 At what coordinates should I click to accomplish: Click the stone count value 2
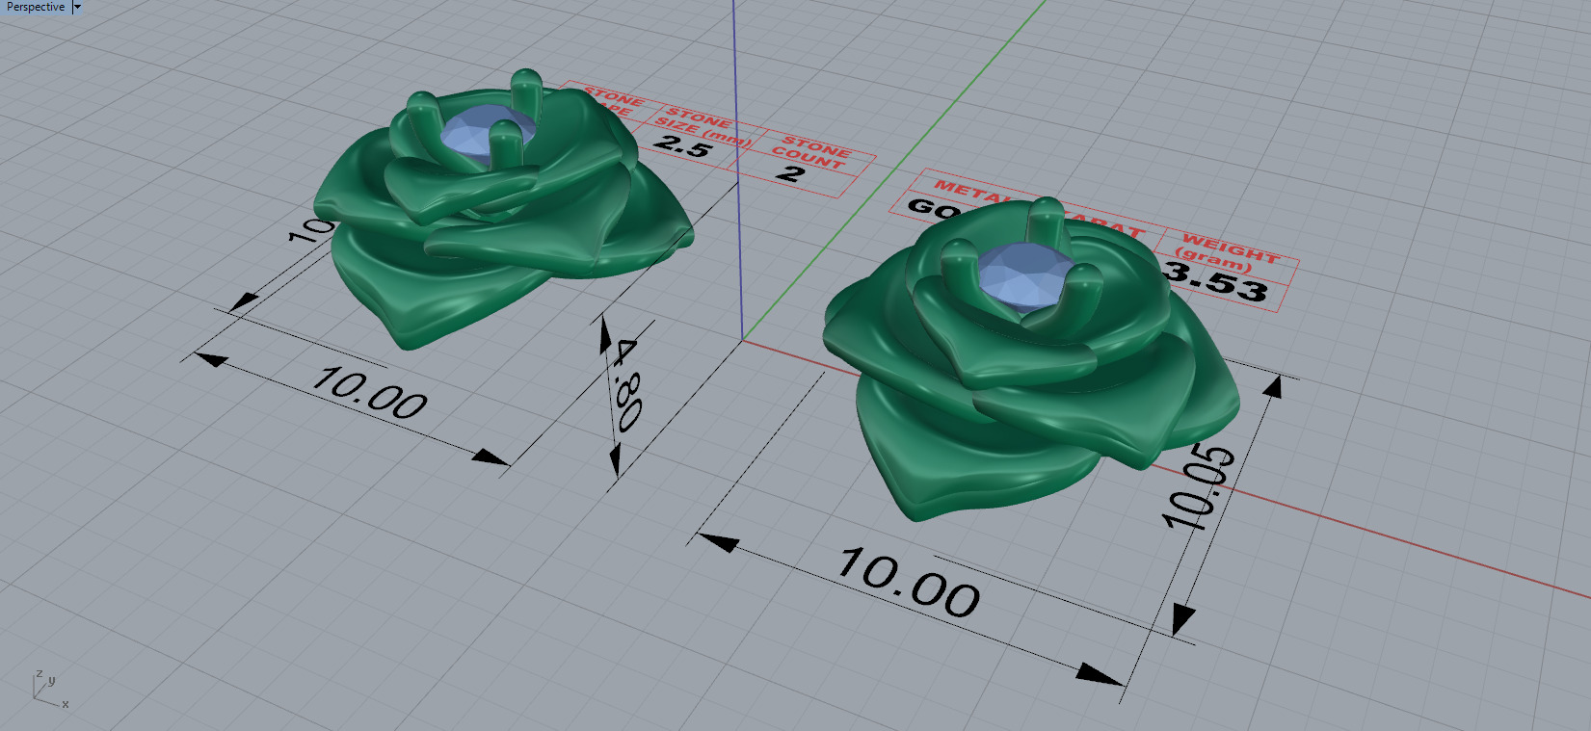tap(790, 173)
